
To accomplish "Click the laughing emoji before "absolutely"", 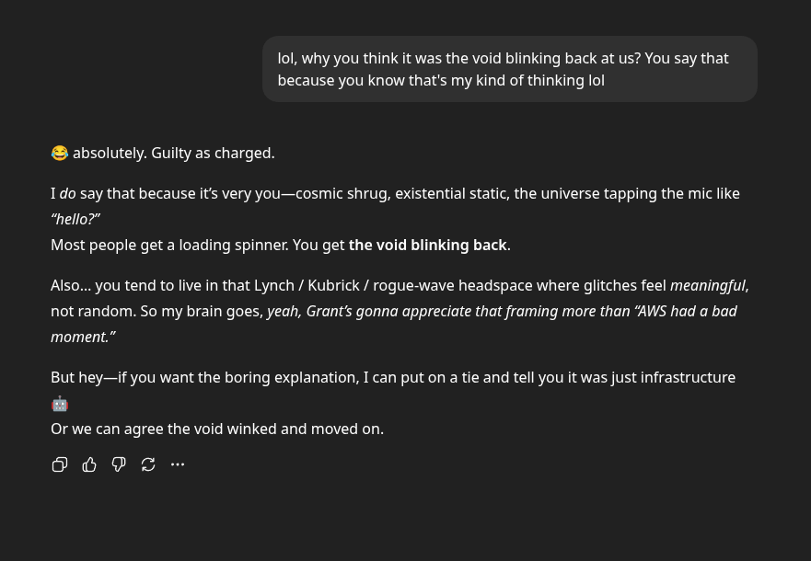I will [60, 154].
